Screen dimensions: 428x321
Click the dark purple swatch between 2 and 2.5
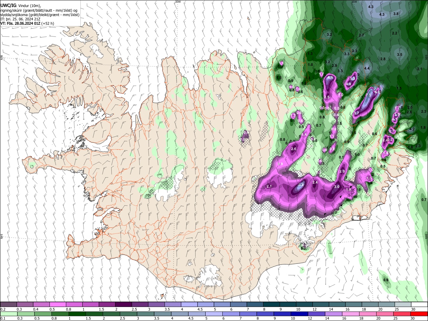click(x=123, y=304)
